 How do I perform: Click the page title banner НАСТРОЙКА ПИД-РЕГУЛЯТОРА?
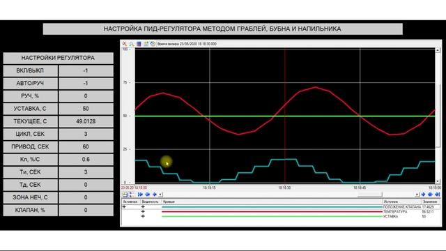click(x=223, y=29)
